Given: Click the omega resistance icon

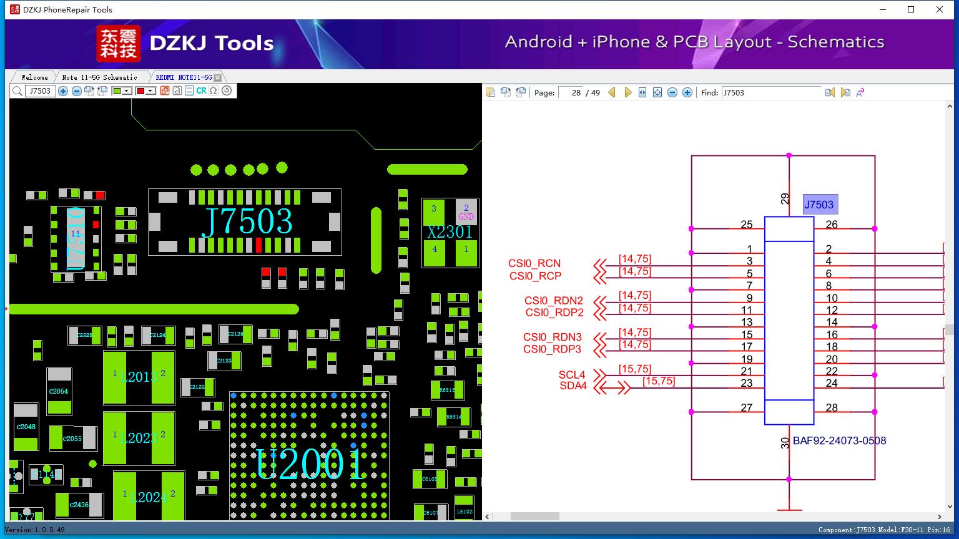Looking at the screenshot, I should pyautogui.click(x=214, y=91).
